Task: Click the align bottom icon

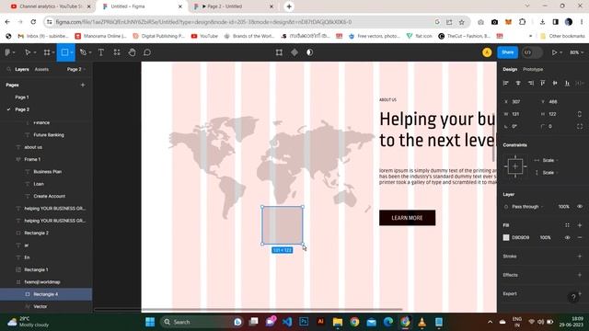Action: [x=567, y=83]
